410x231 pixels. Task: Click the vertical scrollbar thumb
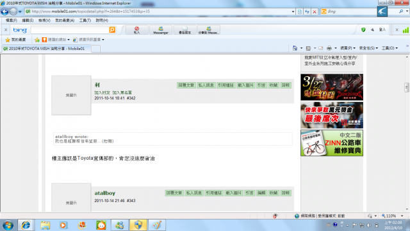[x=407, y=87]
